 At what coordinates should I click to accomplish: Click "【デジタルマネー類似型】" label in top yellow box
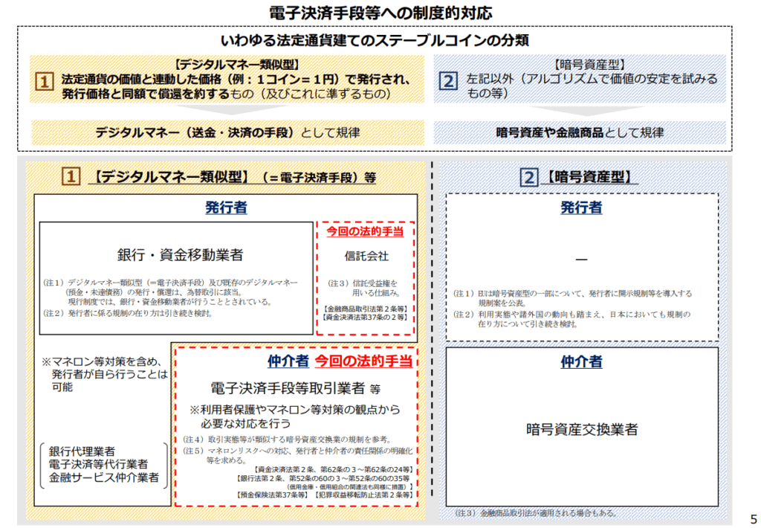click(236, 64)
